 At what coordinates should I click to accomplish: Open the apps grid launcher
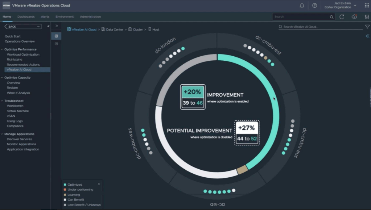pyautogui.click(x=367, y=5)
